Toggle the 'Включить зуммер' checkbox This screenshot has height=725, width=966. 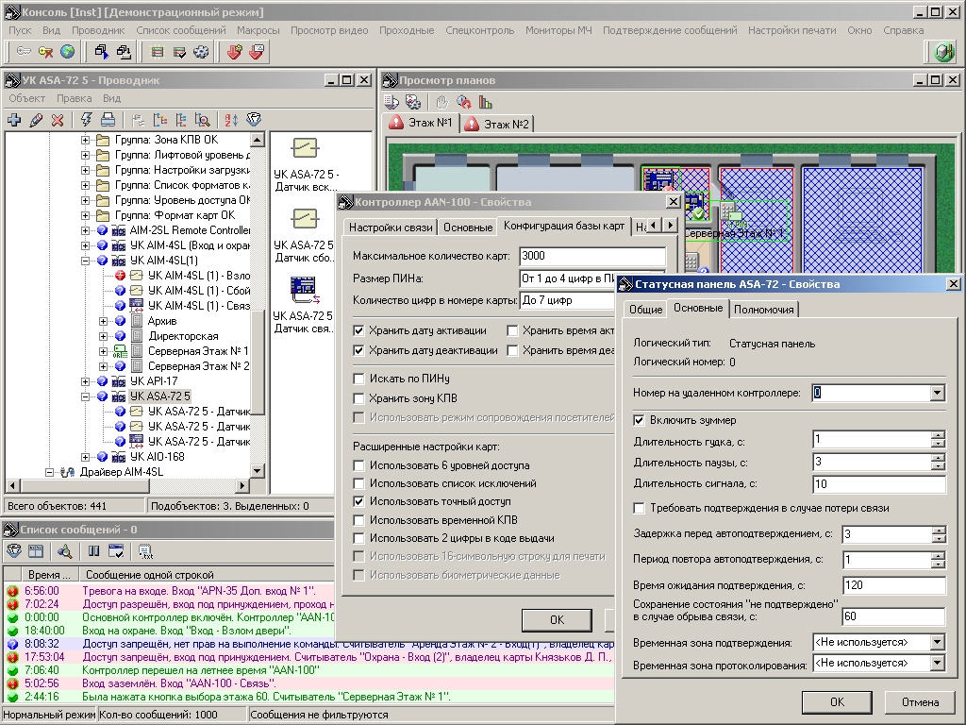coord(641,420)
